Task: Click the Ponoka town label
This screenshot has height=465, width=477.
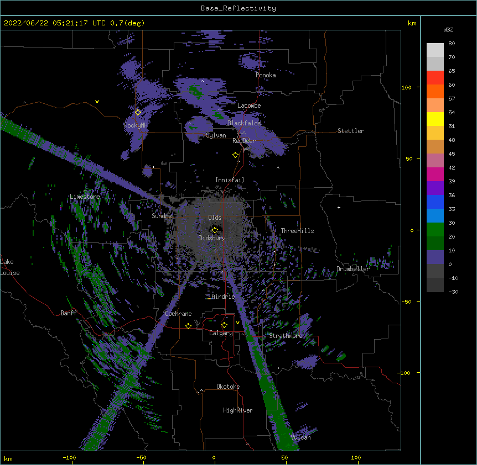Action: coord(266,75)
